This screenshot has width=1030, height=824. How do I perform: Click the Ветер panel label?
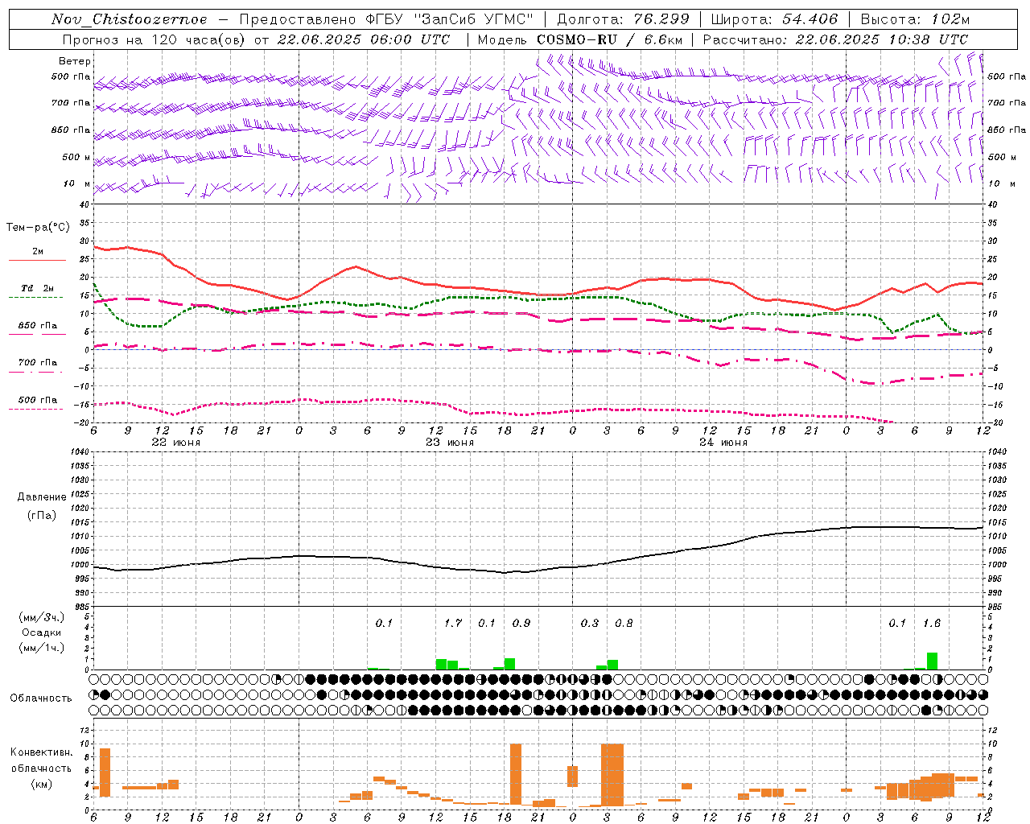click(75, 61)
